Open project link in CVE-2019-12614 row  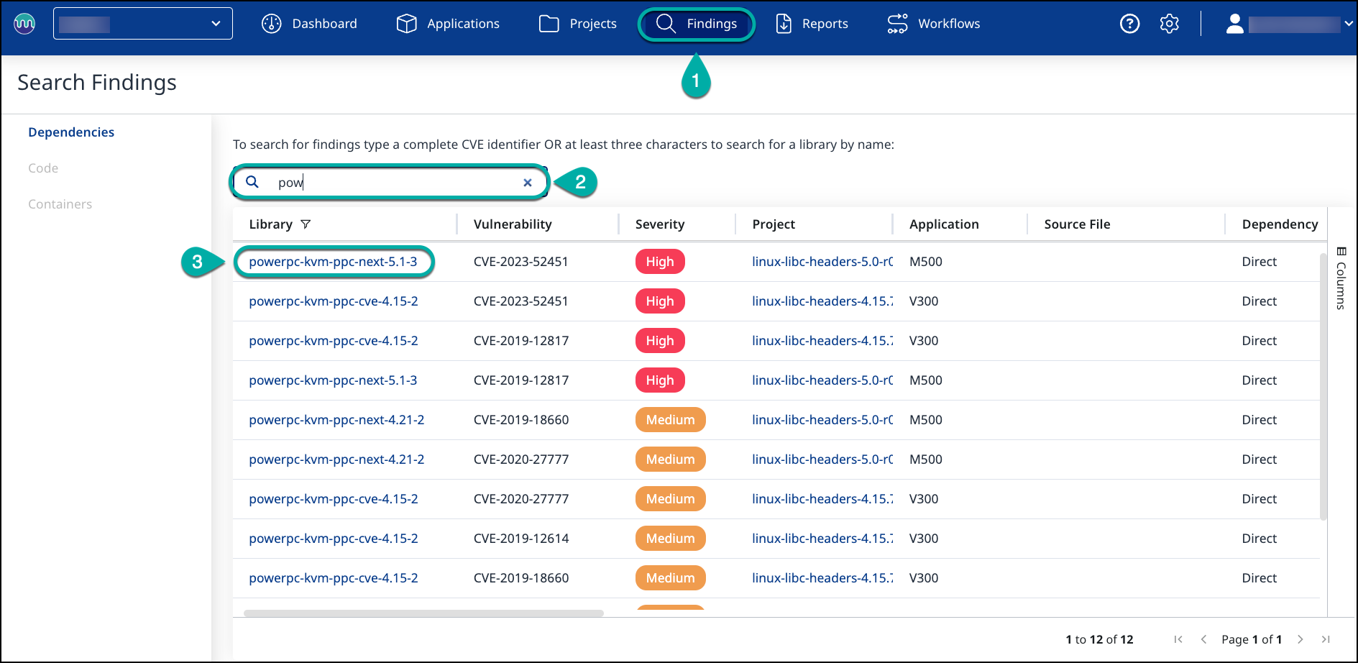(x=822, y=539)
